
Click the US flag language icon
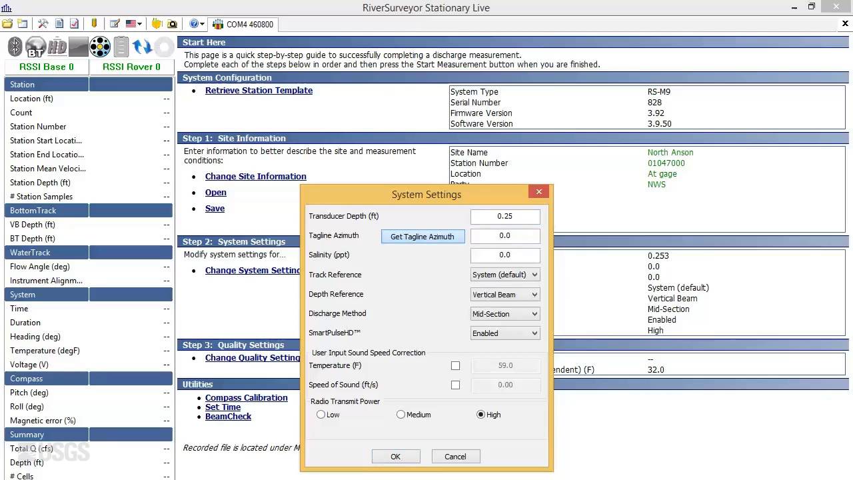[x=131, y=24]
